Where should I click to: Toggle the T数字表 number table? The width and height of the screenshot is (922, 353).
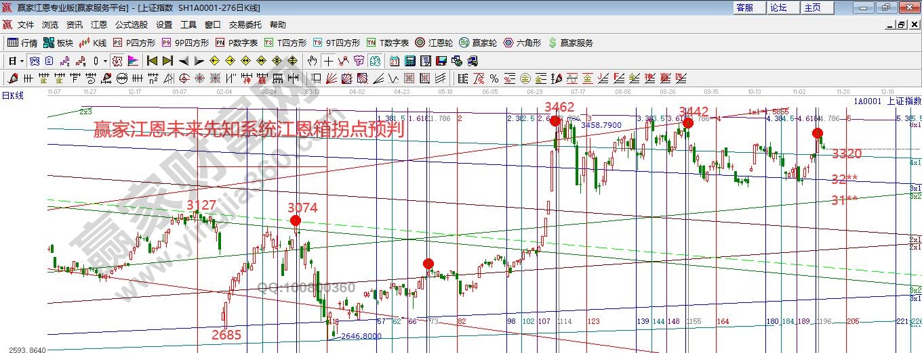point(387,43)
